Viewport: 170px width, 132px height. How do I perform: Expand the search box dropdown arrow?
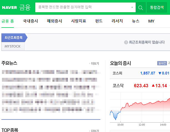tap(132, 8)
